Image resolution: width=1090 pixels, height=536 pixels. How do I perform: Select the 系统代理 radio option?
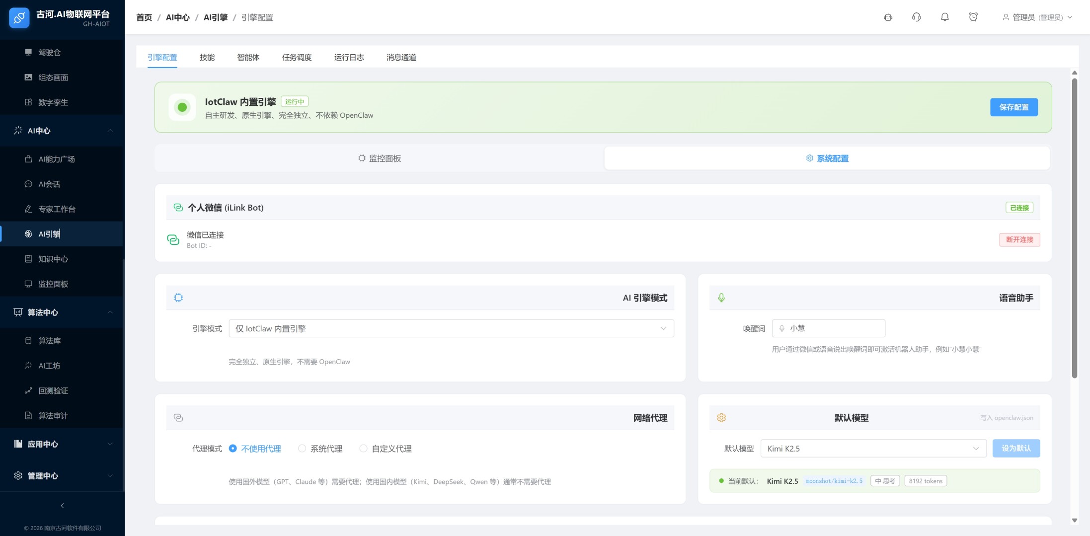point(302,449)
